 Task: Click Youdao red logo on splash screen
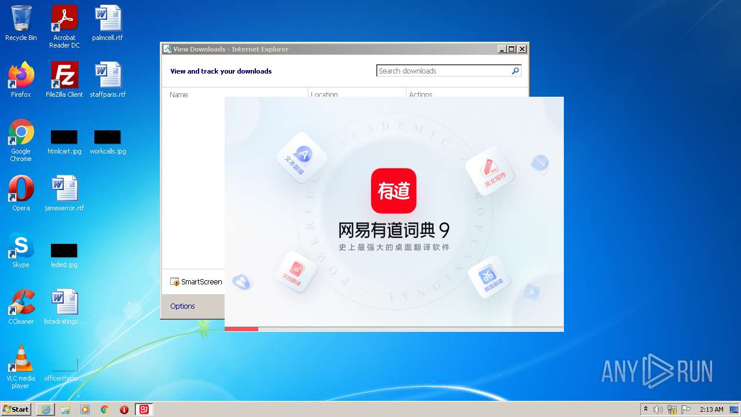coord(394,191)
